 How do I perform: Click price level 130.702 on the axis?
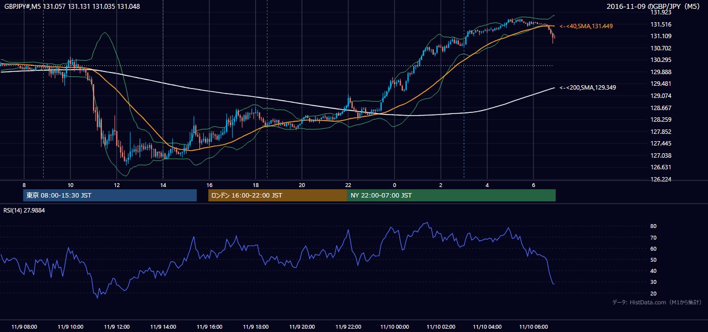(x=661, y=48)
